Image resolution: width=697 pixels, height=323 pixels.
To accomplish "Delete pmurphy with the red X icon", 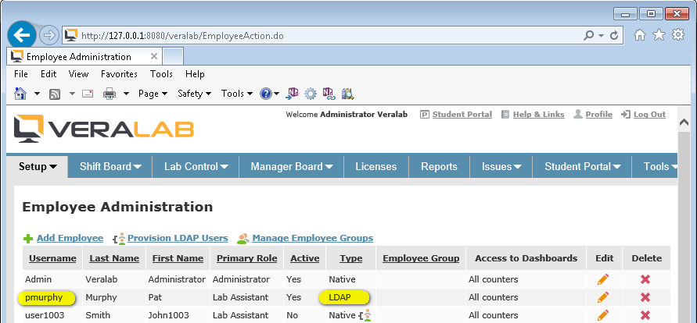I will (645, 296).
